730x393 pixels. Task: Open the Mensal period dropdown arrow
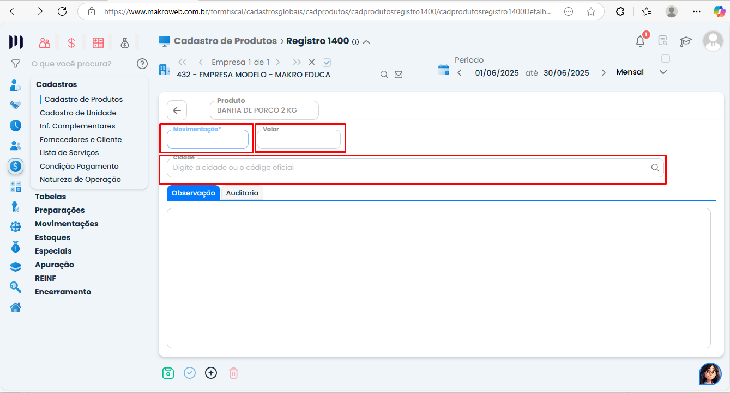(x=663, y=72)
